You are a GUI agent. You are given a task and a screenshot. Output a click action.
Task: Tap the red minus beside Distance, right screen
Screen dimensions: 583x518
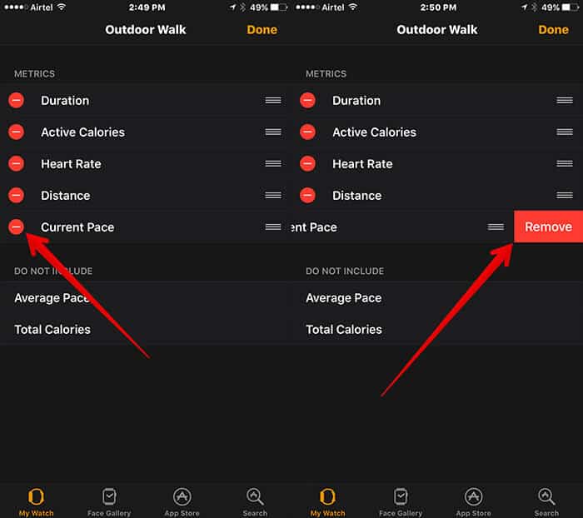(308, 195)
